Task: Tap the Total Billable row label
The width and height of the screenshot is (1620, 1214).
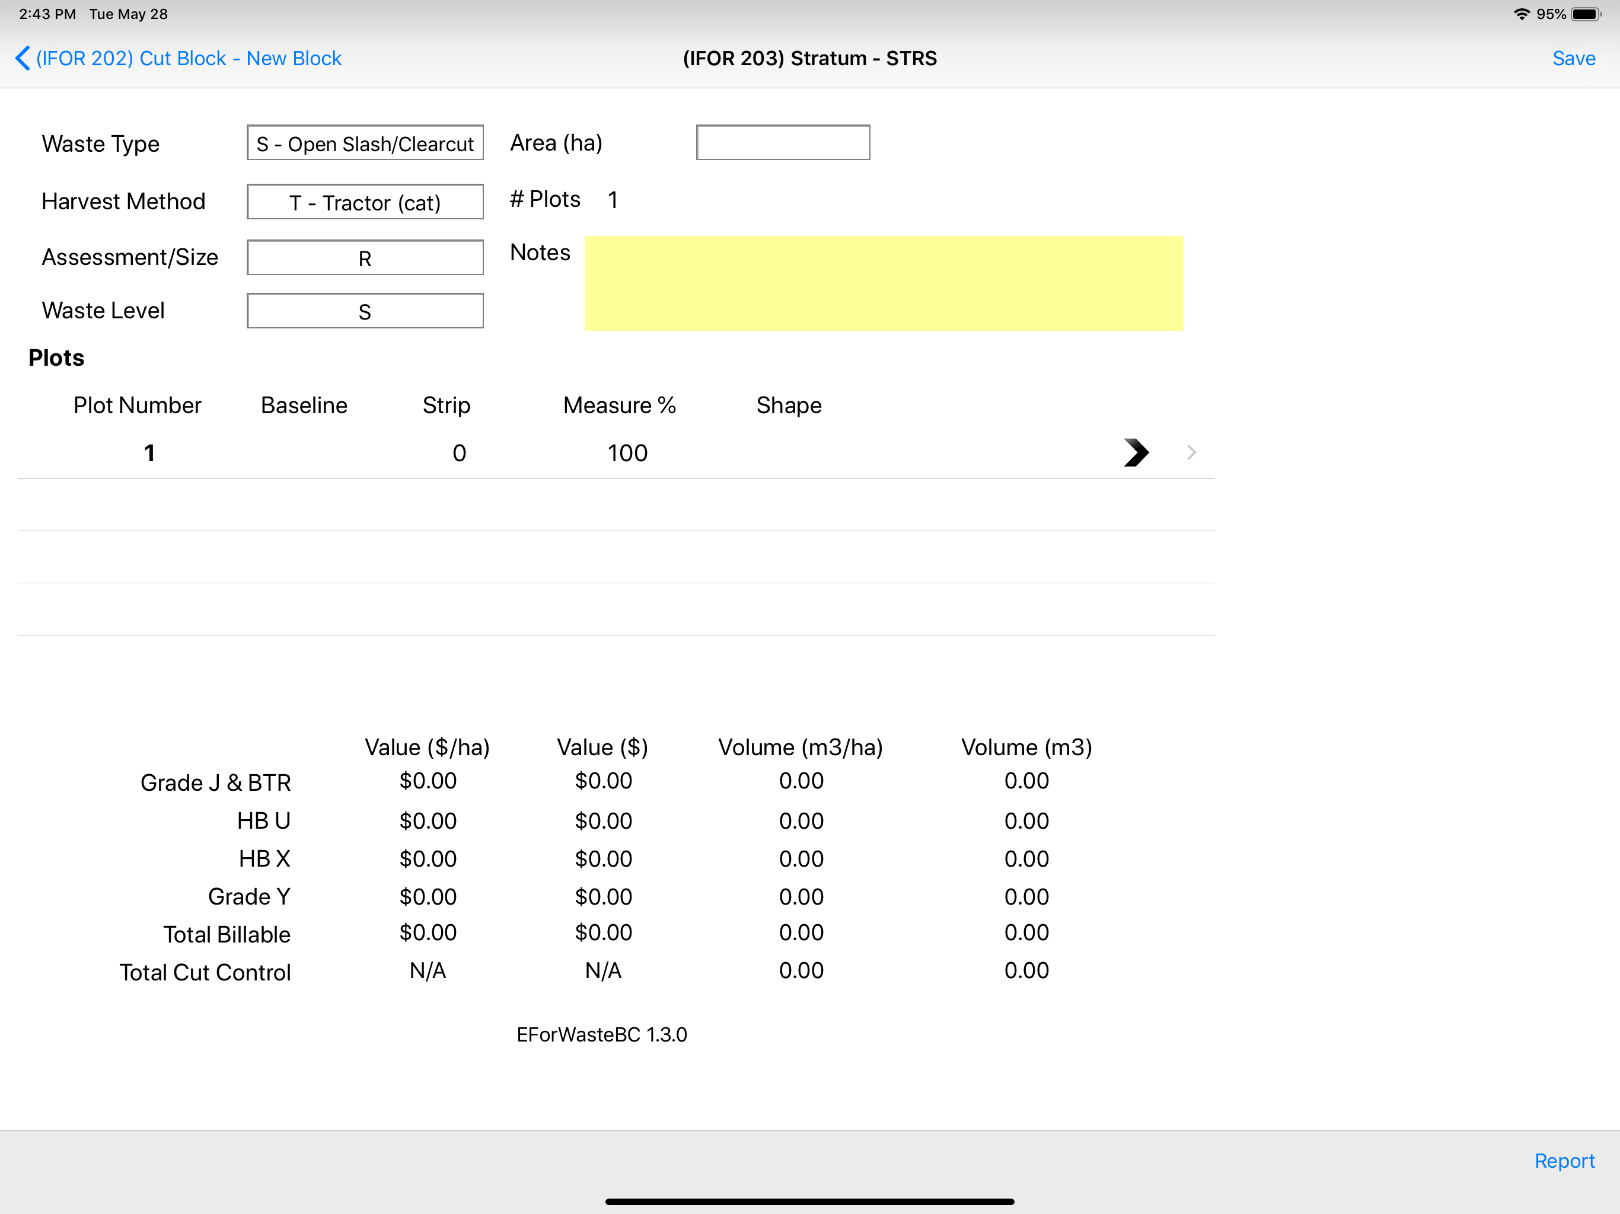Action: 227,935
